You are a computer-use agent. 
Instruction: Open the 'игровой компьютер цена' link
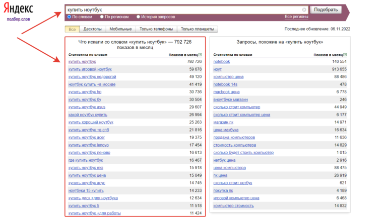[x=236, y=198]
